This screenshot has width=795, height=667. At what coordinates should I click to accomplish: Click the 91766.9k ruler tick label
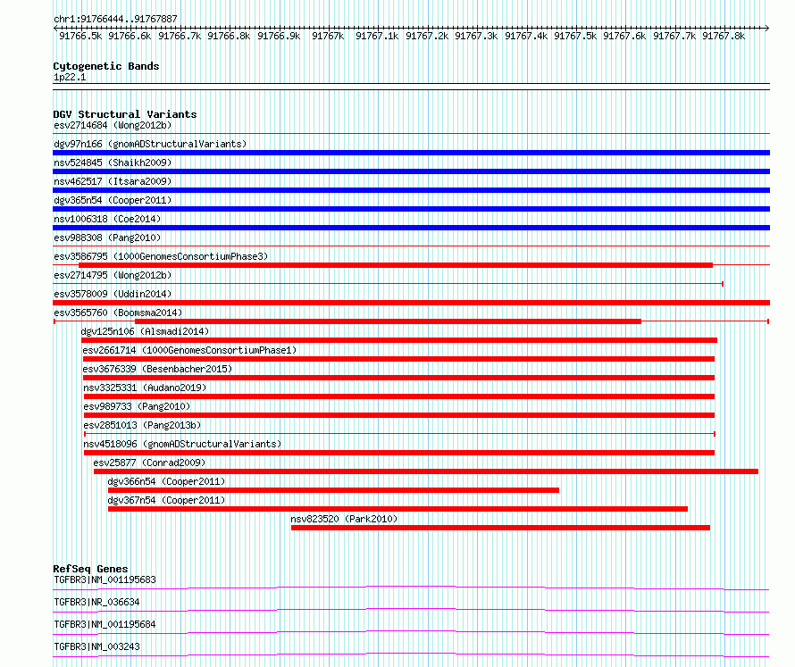coord(279,36)
